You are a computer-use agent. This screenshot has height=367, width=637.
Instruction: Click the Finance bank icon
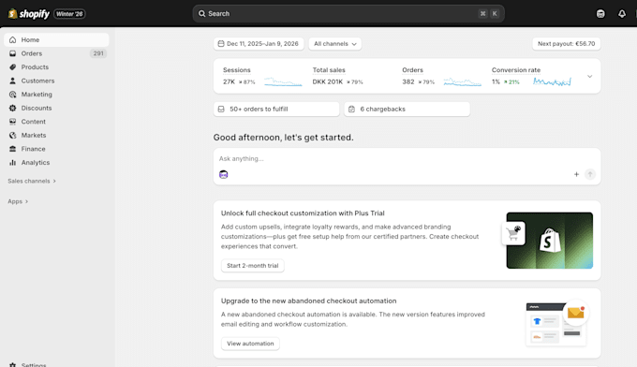[x=12, y=149]
